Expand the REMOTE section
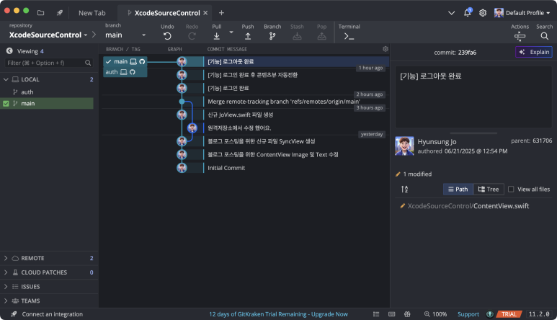This screenshot has height=320, width=557. point(6,258)
